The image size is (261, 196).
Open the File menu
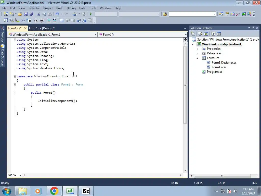tap(4, 8)
